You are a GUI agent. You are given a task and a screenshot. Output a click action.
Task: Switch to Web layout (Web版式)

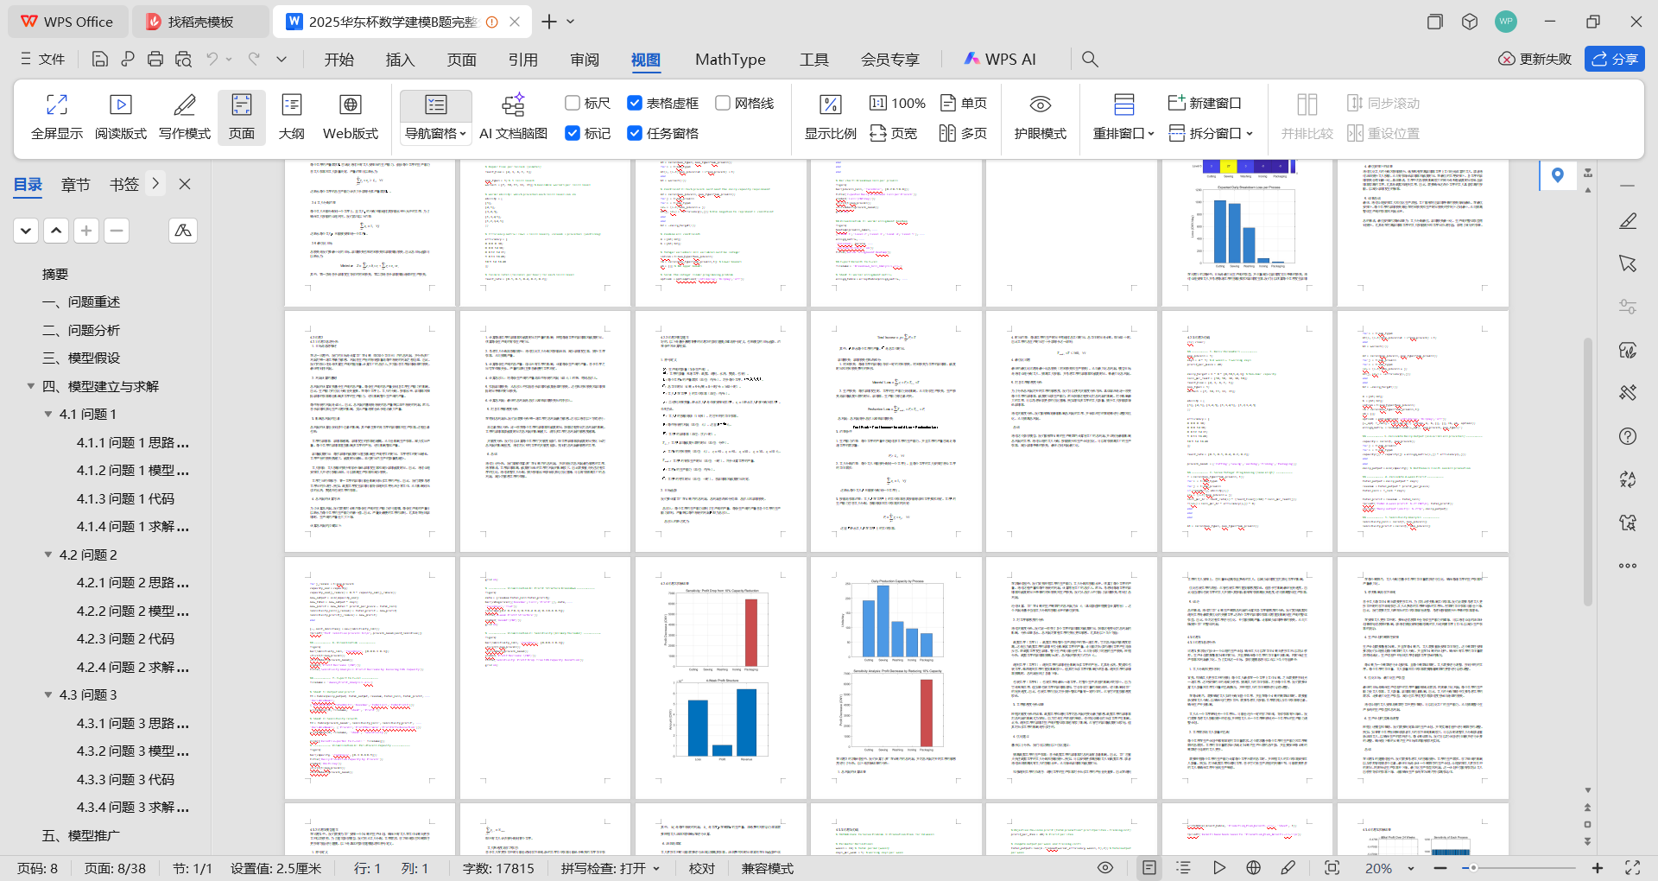pyautogui.click(x=351, y=117)
